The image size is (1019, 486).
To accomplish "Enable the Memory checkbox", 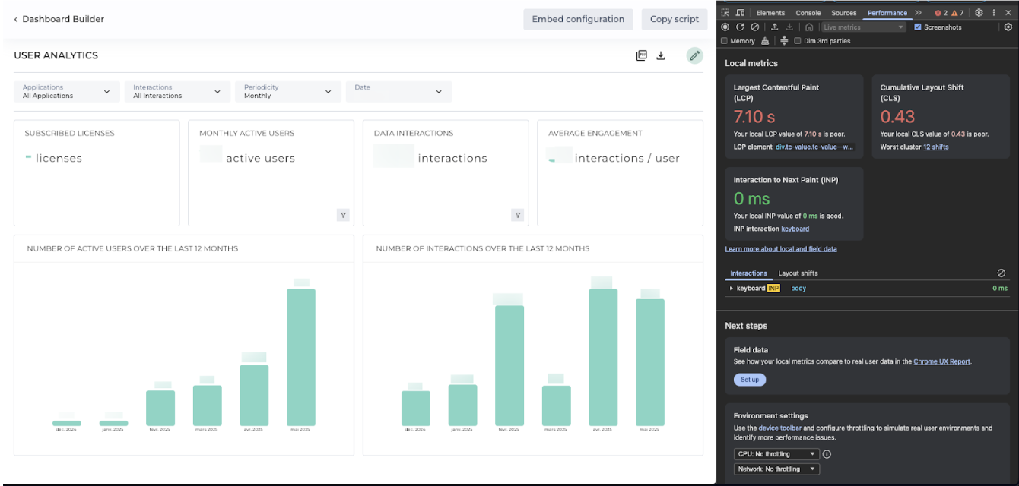I will (x=725, y=41).
